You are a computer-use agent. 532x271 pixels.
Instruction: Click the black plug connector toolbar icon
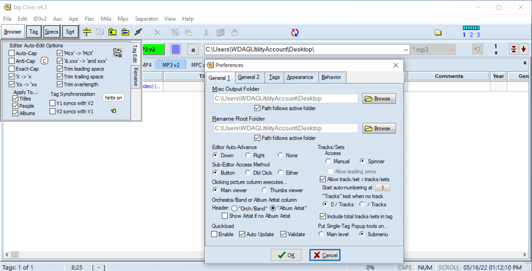pos(138,32)
